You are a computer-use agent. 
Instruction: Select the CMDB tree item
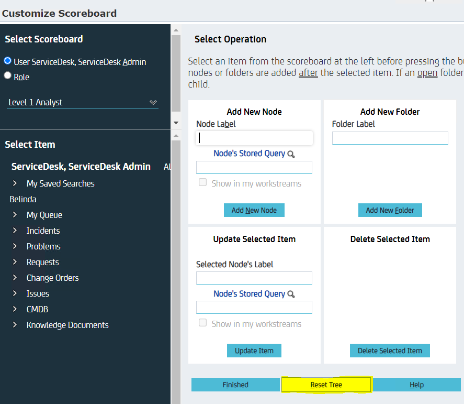tap(37, 309)
